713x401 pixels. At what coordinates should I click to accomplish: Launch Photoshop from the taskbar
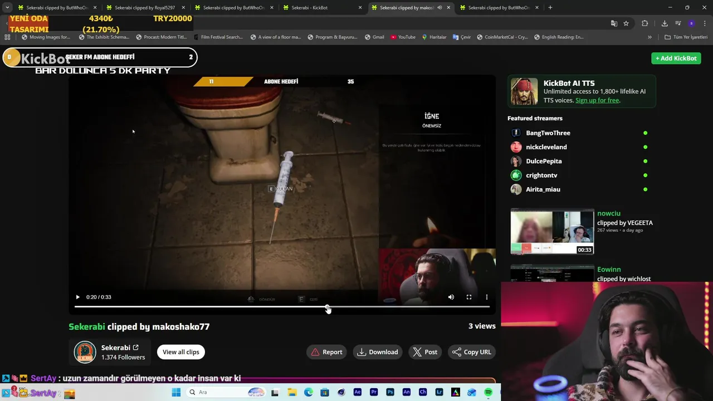[x=390, y=393]
